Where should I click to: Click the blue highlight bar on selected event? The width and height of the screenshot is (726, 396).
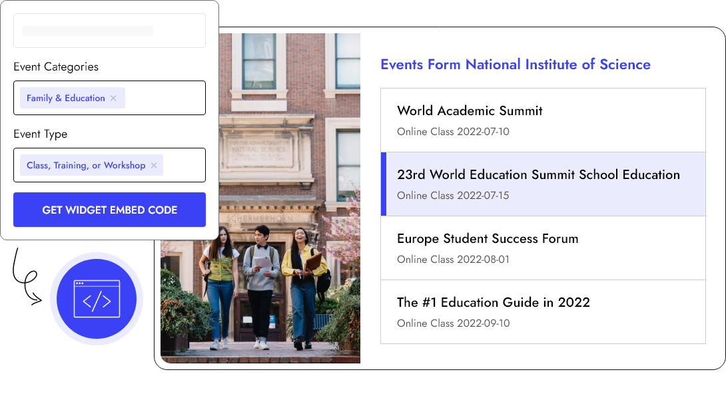[384, 184]
